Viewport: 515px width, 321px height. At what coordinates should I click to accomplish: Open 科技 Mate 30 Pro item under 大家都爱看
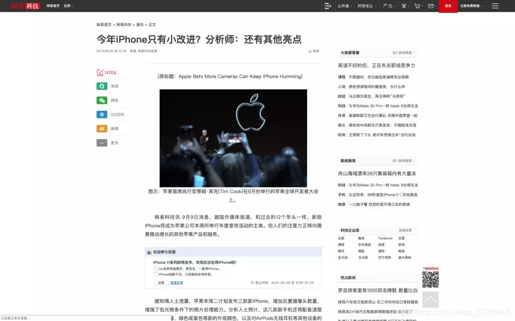click(383, 106)
